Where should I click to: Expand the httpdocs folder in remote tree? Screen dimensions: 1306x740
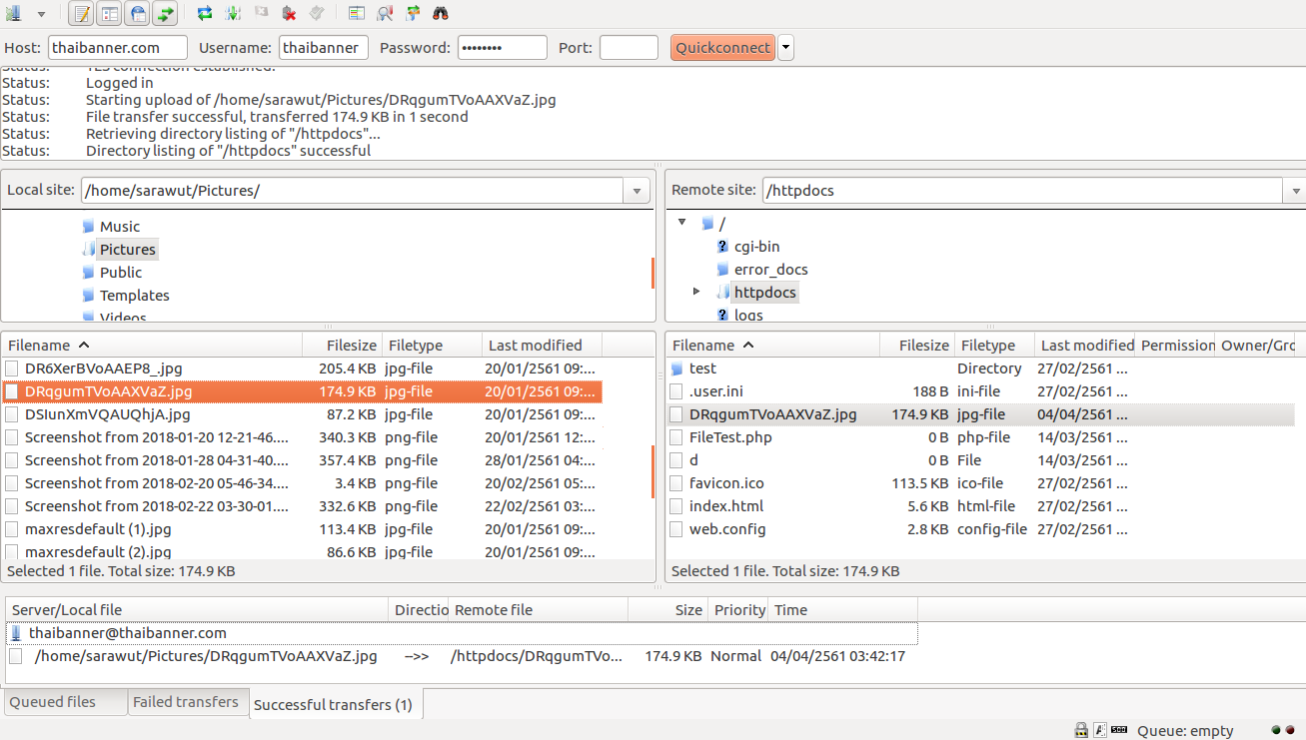pyautogui.click(x=696, y=292)
